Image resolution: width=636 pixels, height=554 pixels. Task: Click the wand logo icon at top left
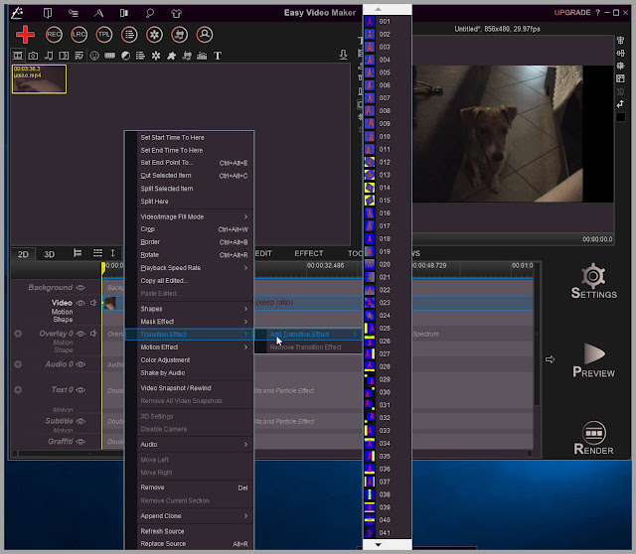pyautogui.click(x=17, y=13)
